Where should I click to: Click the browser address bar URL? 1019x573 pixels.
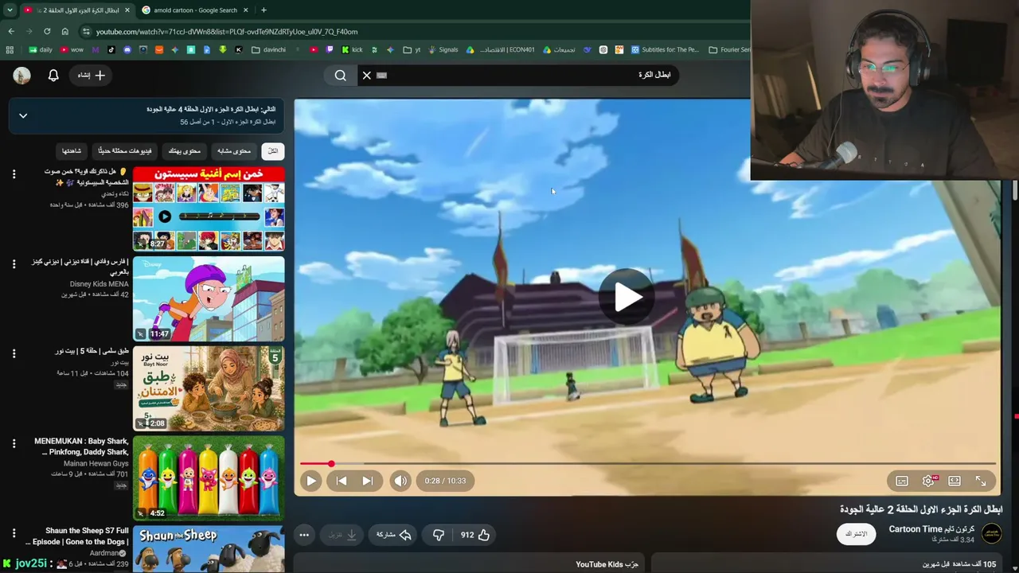(227, 32)
